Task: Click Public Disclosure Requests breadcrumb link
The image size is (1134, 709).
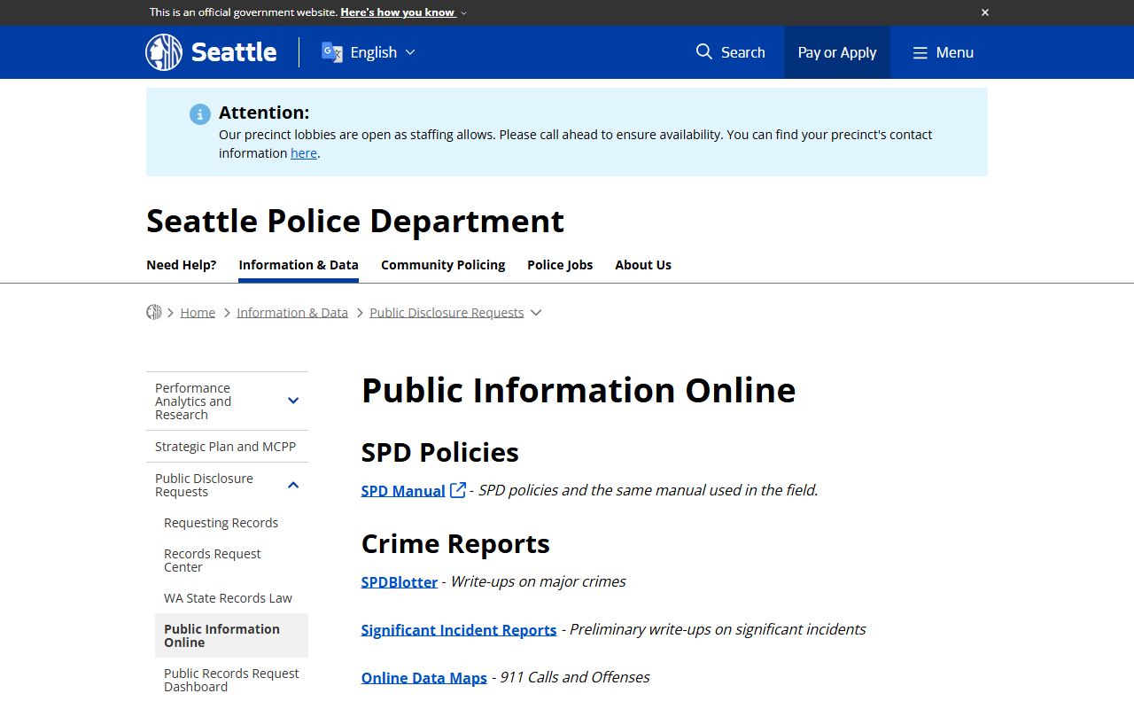Action: pos(447,313)
